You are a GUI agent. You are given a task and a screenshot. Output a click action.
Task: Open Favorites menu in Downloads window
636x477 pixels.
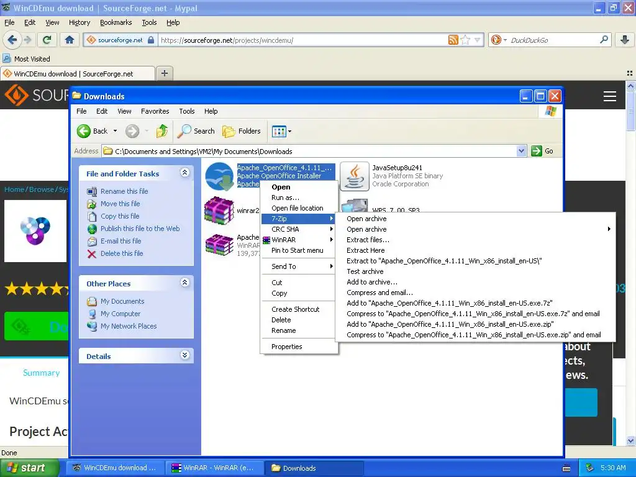(155, 111)
